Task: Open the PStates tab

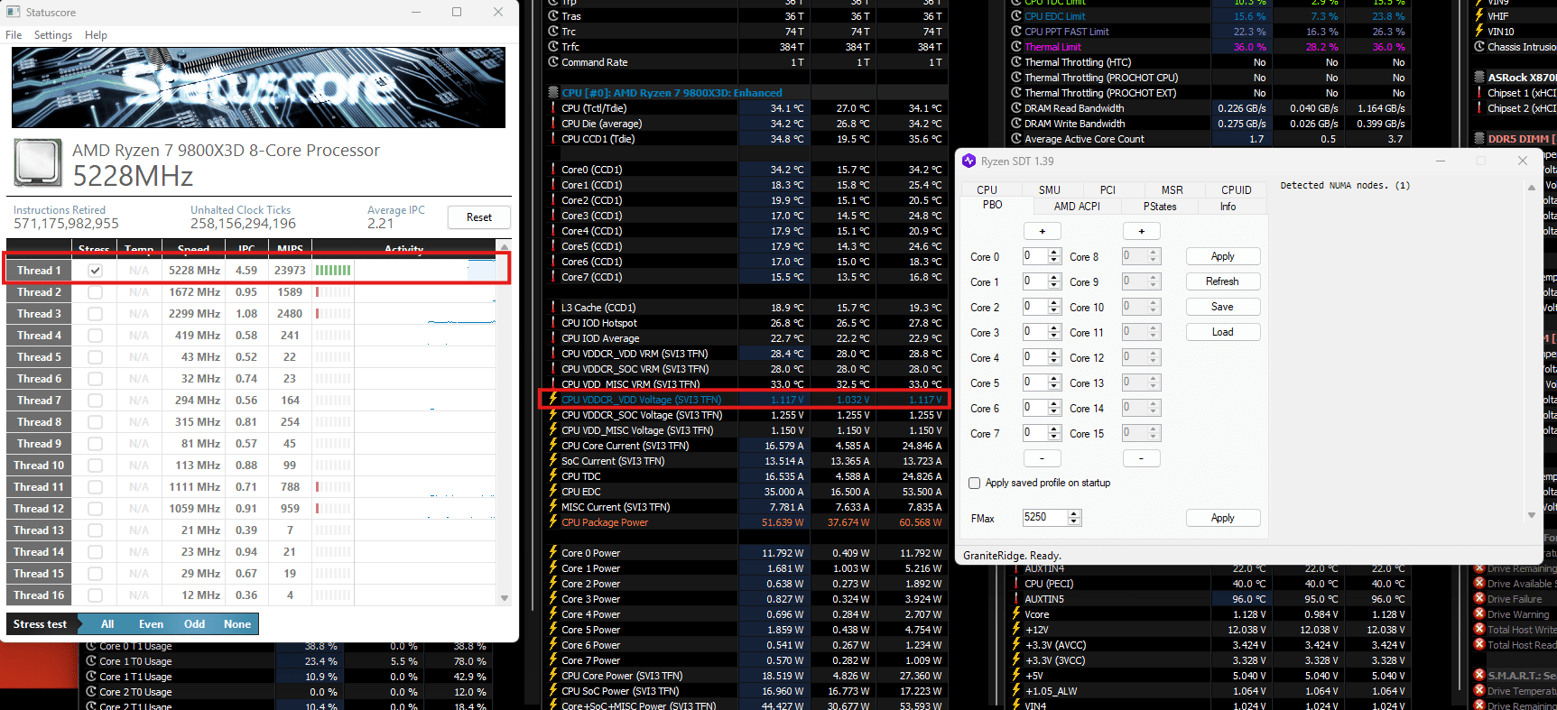Action: 1160,207
